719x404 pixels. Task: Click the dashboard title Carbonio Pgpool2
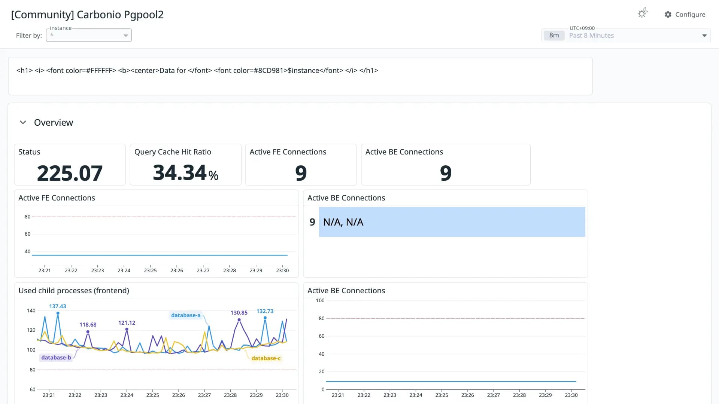[x=87, y=15]
